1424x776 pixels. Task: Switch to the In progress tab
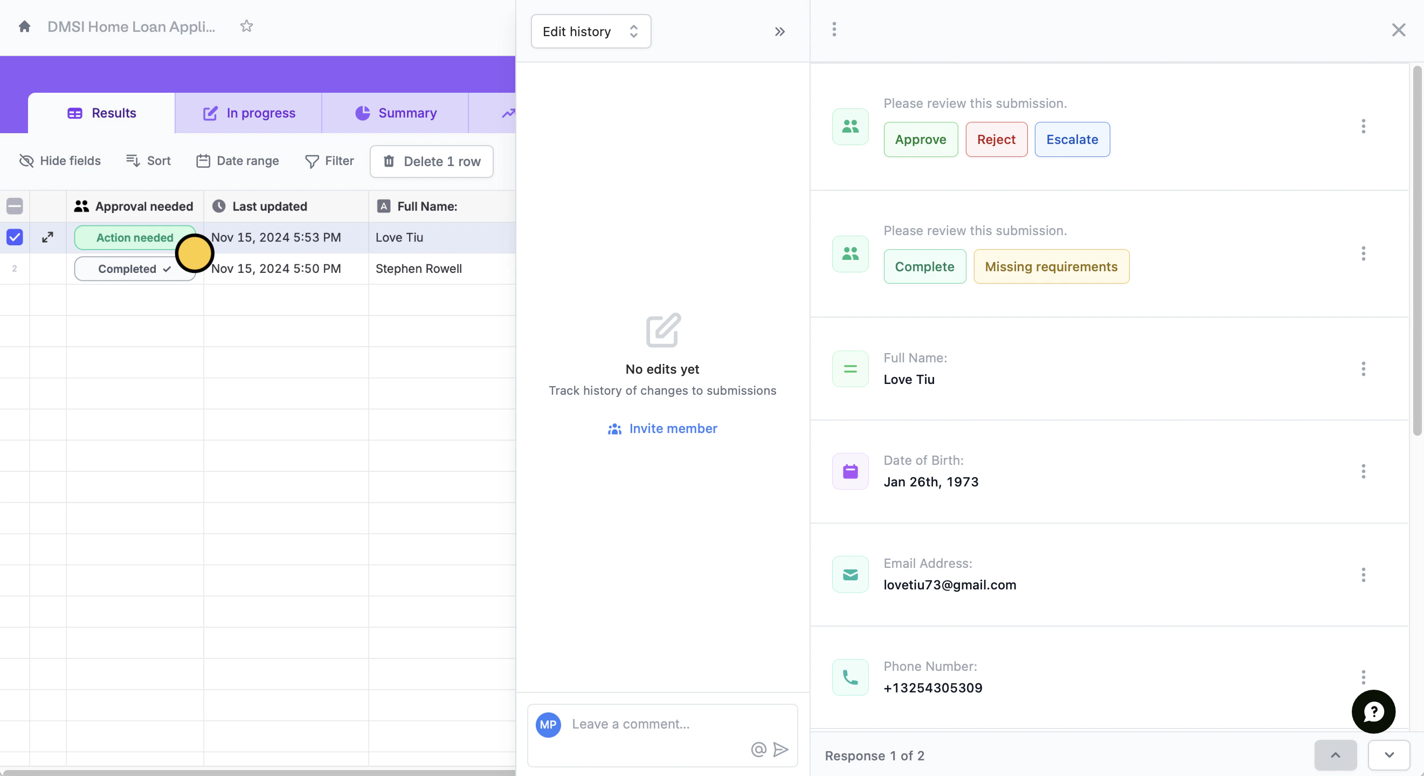[x=249, y=113]
